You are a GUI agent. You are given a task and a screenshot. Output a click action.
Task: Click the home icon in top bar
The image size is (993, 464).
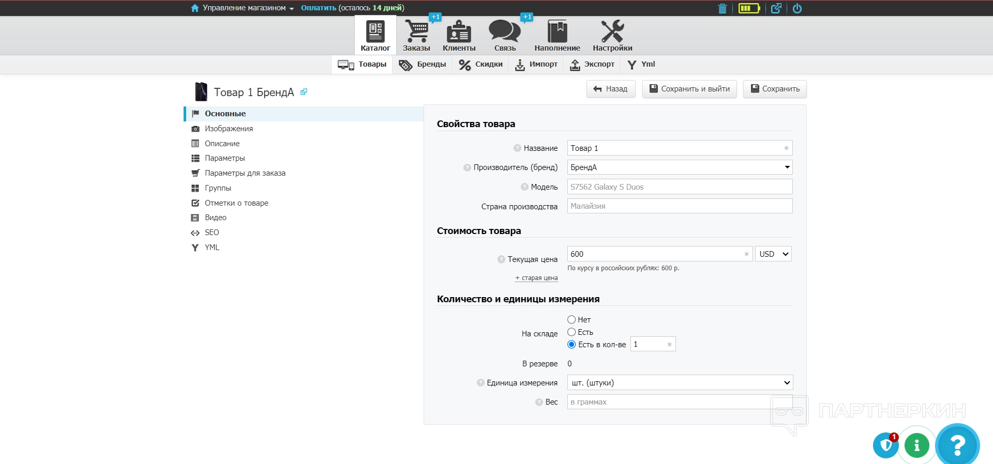coord(195,8)
